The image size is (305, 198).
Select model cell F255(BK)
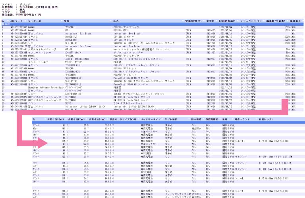pos(69,27)
